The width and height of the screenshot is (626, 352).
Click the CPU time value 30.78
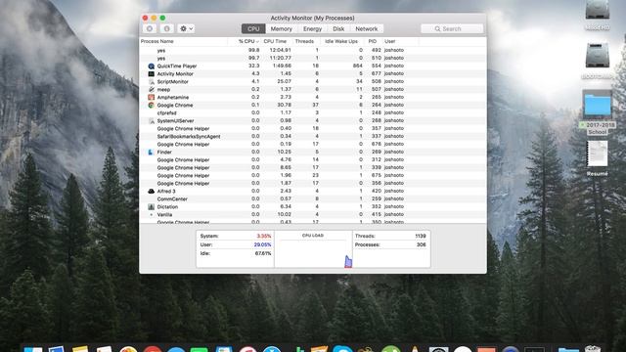[285, 105]
